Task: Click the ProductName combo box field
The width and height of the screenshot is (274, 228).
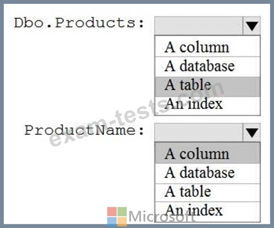Action: pos(208,132)
